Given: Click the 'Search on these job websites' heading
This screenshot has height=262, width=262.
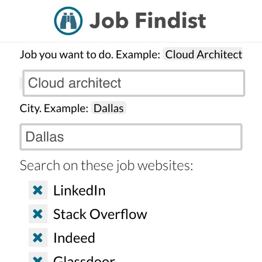Looking at the screenshot, I should click(x=106, y=166).
